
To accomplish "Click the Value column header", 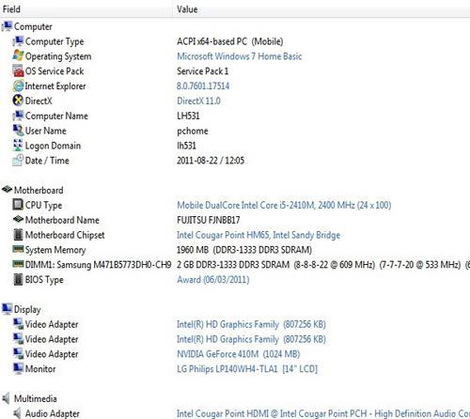I will coord(187,9).
